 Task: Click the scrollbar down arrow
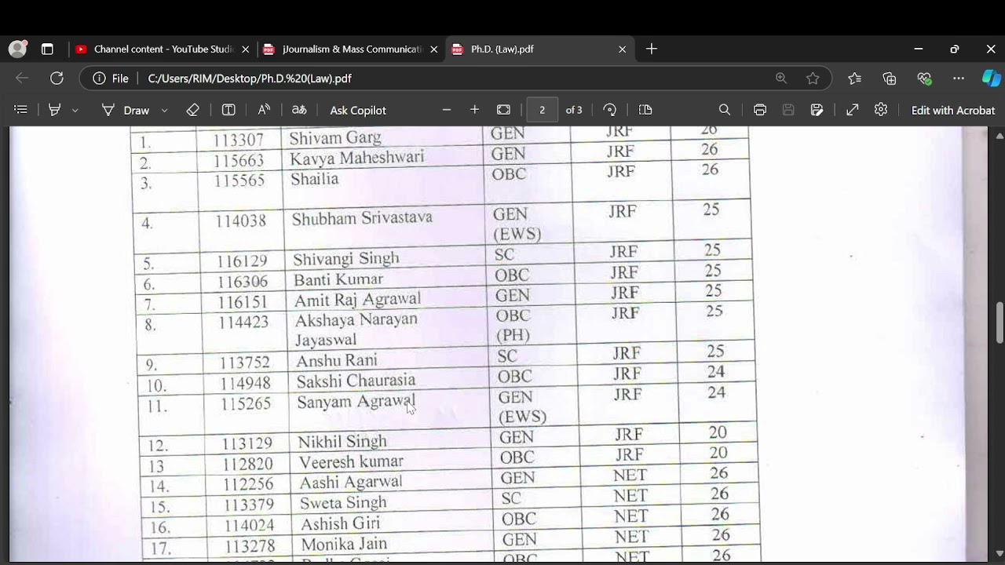pyautogui.click(x=1000, y=554)
